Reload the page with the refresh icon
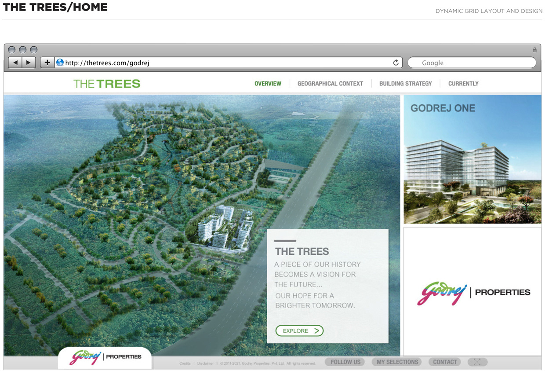 coord(396,63)
